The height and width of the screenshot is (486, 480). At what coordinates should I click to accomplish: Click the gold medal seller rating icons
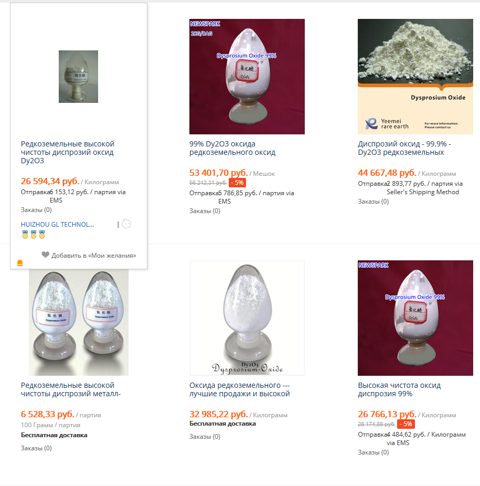34,234
